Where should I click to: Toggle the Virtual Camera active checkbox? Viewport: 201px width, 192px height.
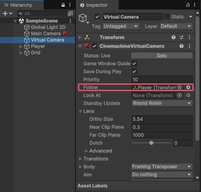[x=97, y=17]
